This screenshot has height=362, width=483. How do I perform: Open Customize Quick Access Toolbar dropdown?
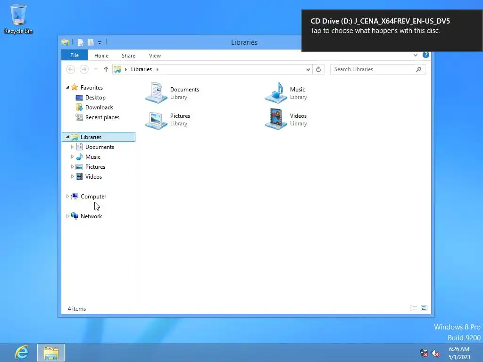coord(100,43)
